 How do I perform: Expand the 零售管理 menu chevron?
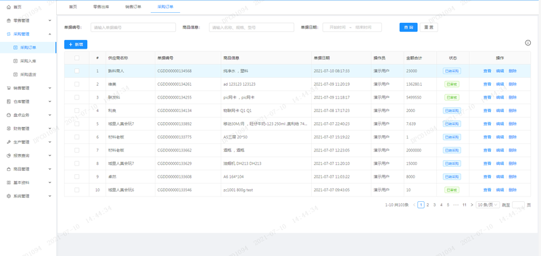49,20
